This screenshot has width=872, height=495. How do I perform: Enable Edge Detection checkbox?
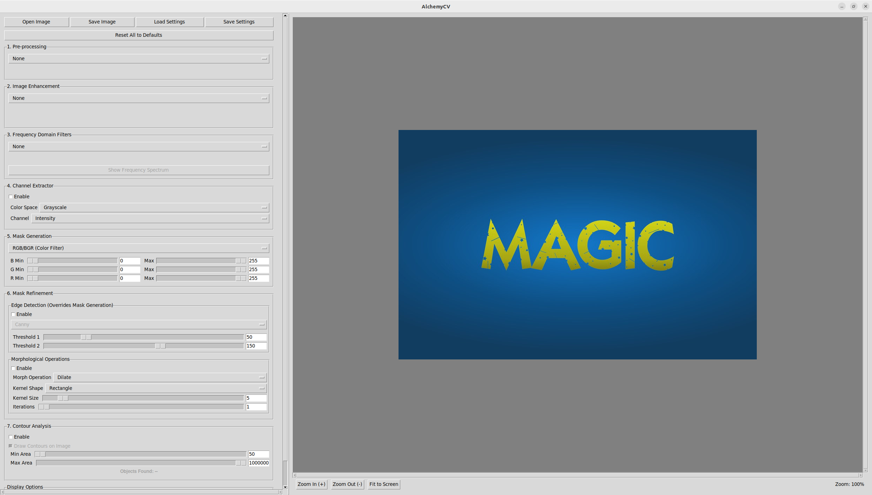(x=13, y=314)
